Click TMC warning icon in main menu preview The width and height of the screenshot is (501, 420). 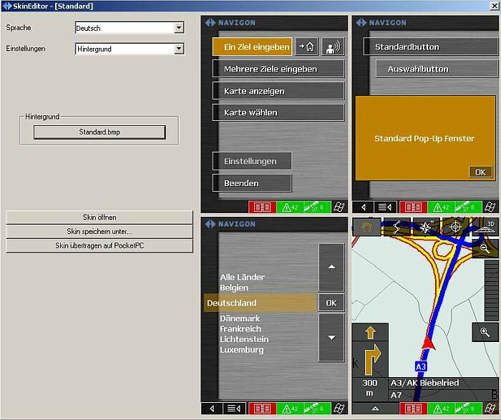(x=290, y=207)
